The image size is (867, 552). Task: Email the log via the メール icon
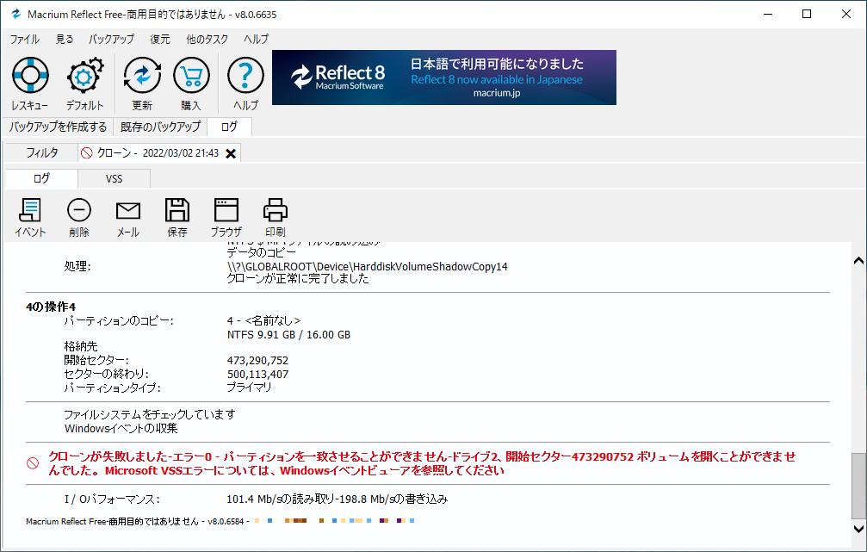pyautogui.click(x=127, y=211)
